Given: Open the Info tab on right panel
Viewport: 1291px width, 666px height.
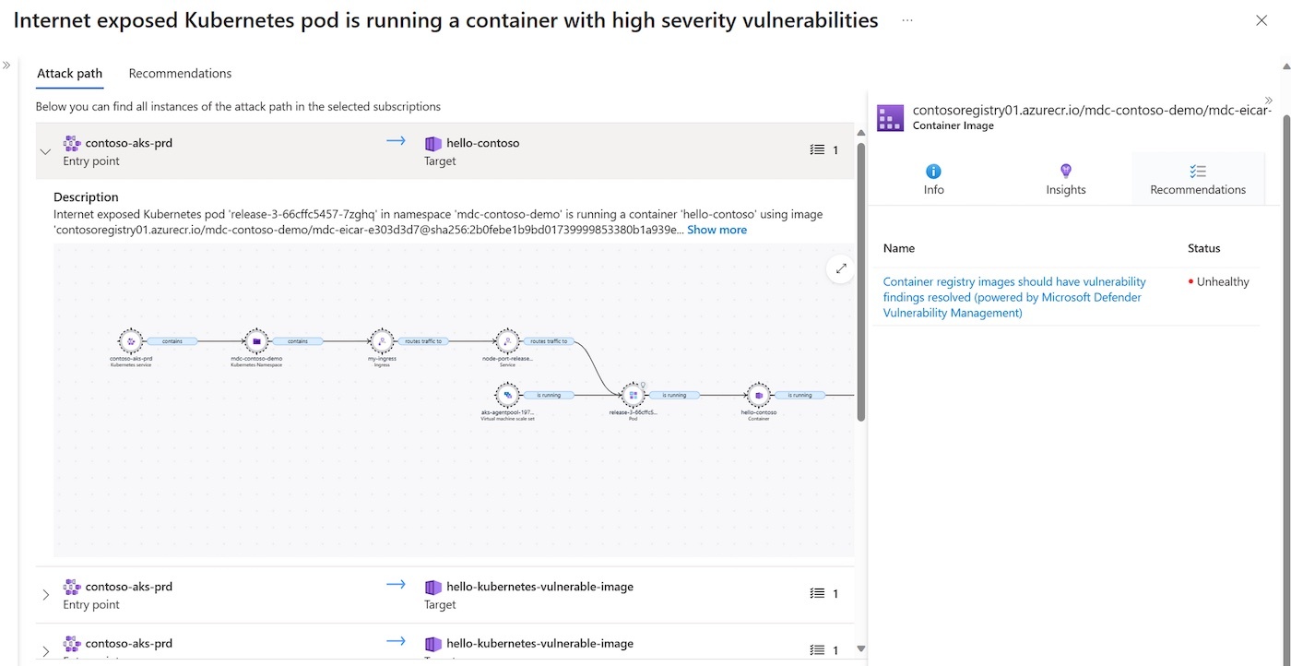Looking at the screenshot, I should (x=933, y=177).
